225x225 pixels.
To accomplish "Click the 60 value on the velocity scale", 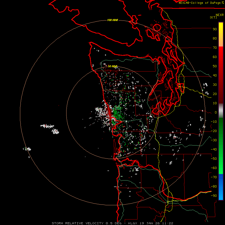I will coord(215,57).
